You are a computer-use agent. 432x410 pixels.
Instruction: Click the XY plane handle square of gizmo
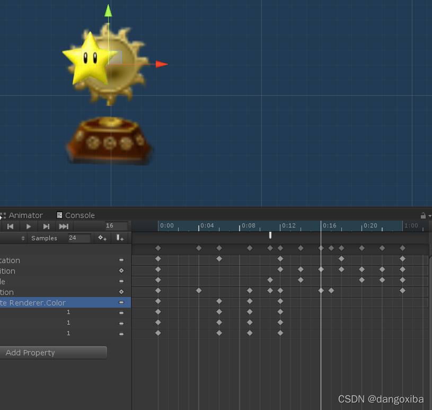point(115,57)
